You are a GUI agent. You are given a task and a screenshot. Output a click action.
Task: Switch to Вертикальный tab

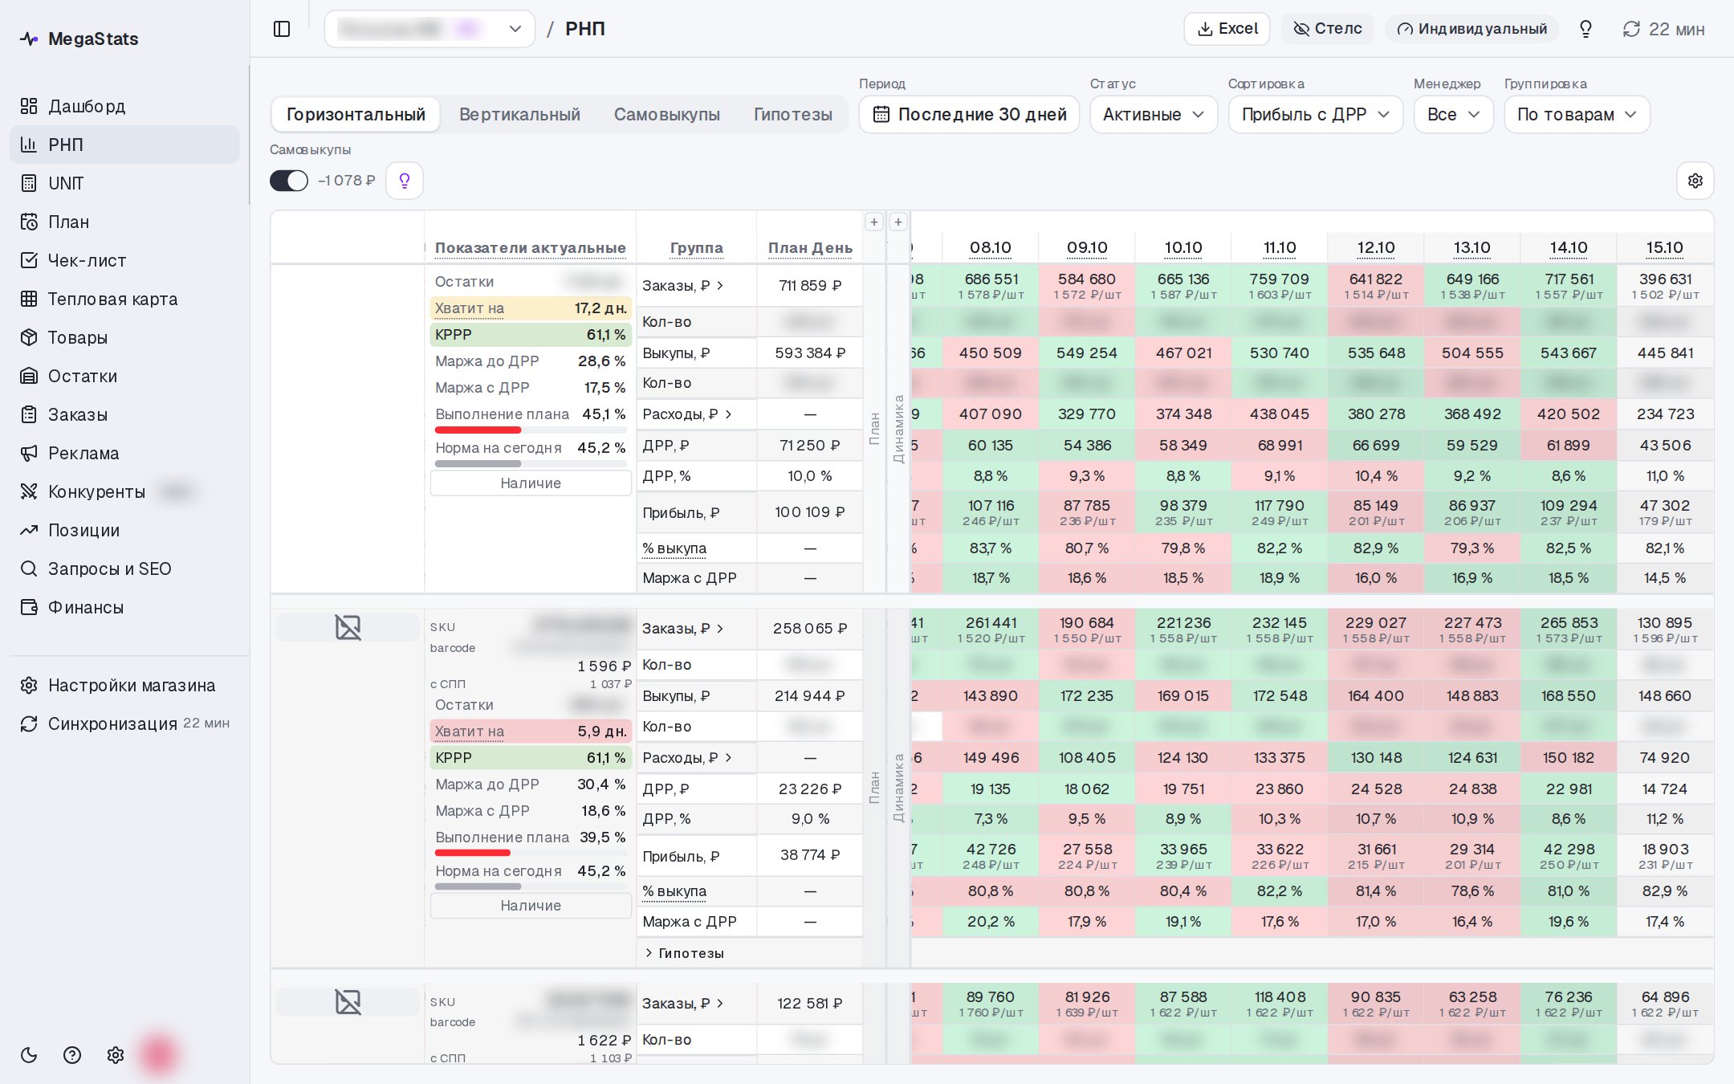coord(519,114)
